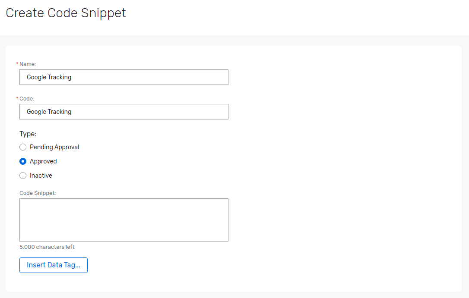Image resolution: width=469 pixels, height=298 pixels.
Task: Click the 5,000 characters left counter
Action: click(x=47, y=247)
